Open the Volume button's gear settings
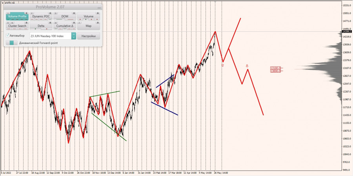Viewport: 353px width, 176px height. coord(98,13)
